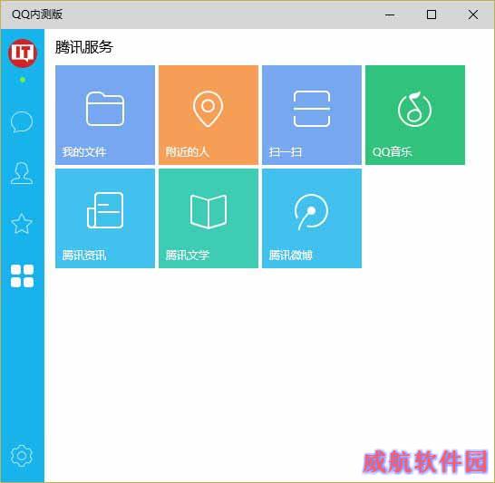Image resolution: width=495 pixels, height=483 pixels.
Task: Open the 腾讯微博 microblog icon
Action: point(311,212)
